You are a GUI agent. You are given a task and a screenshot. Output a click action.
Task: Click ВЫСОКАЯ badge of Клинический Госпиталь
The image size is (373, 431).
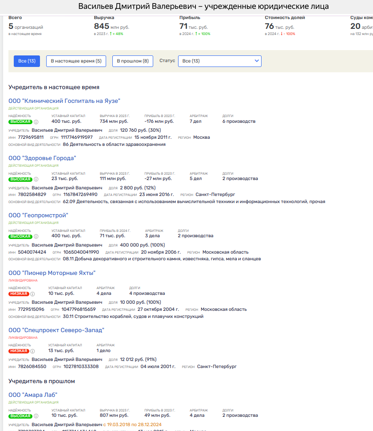[20, 122]
